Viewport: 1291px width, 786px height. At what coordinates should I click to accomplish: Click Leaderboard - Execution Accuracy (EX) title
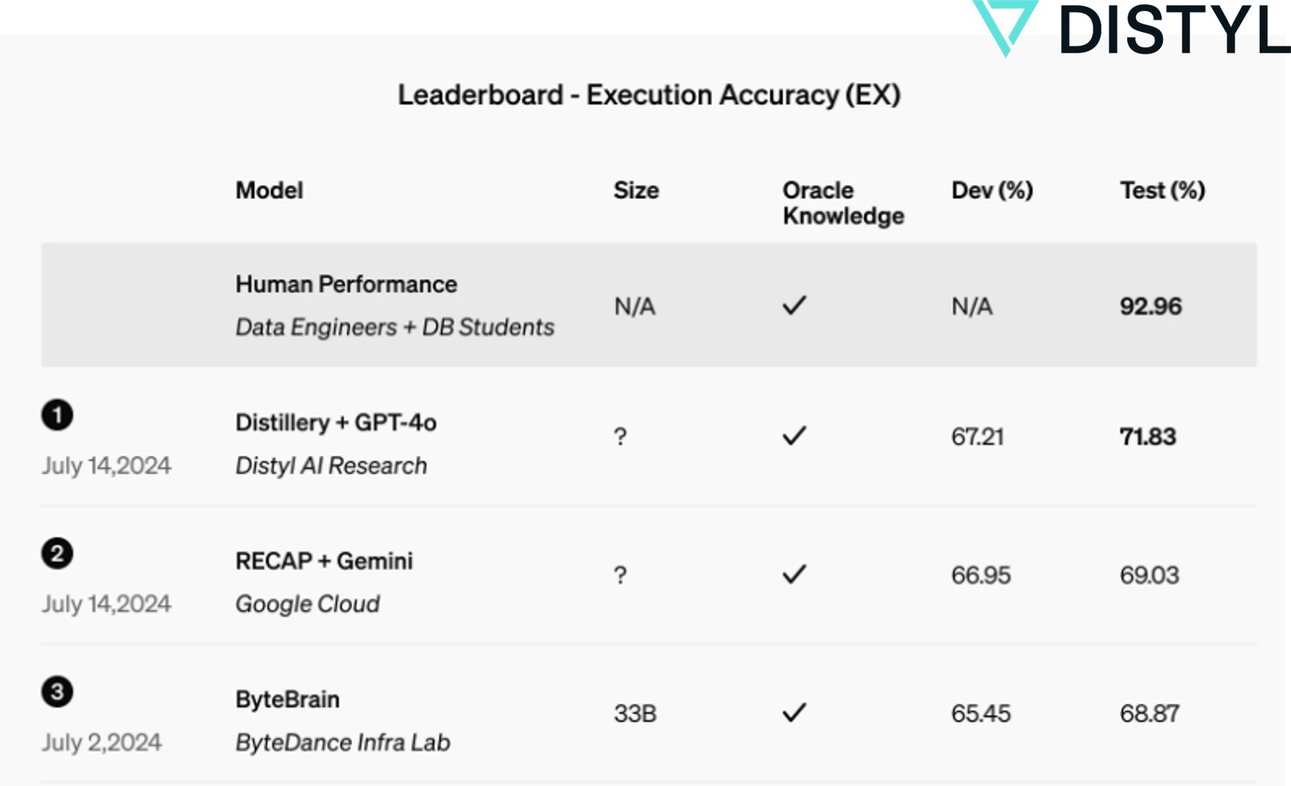coord(649,95)
